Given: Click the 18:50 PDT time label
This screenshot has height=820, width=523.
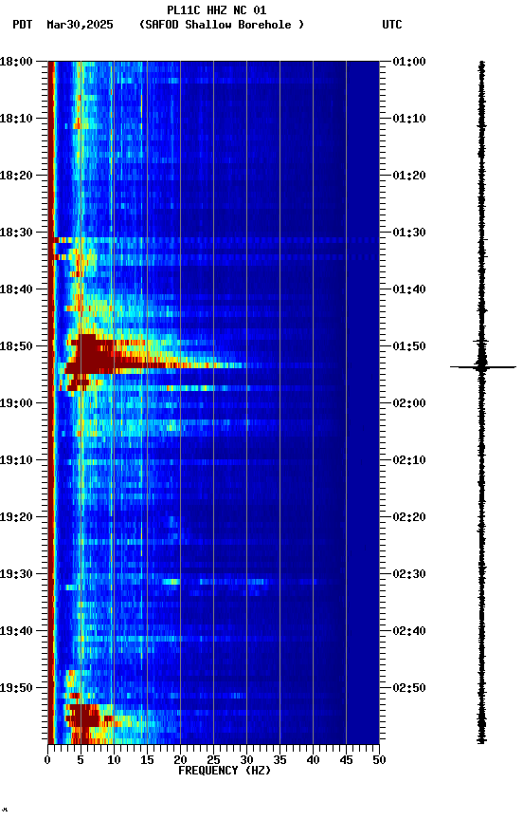Looking at the screenshot, I should click(16, 346).
